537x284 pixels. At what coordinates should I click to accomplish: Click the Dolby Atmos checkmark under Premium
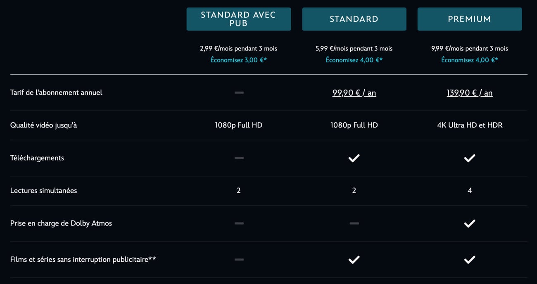tap(470, 223)
